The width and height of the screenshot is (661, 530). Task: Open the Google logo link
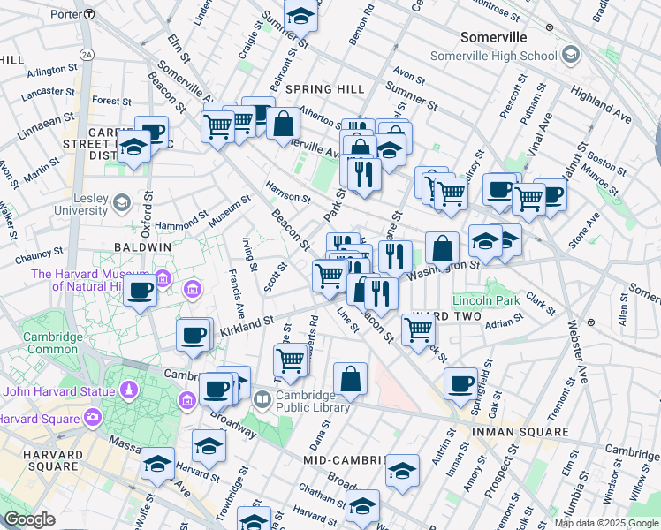pyautogui.click(x=29, y=519)
